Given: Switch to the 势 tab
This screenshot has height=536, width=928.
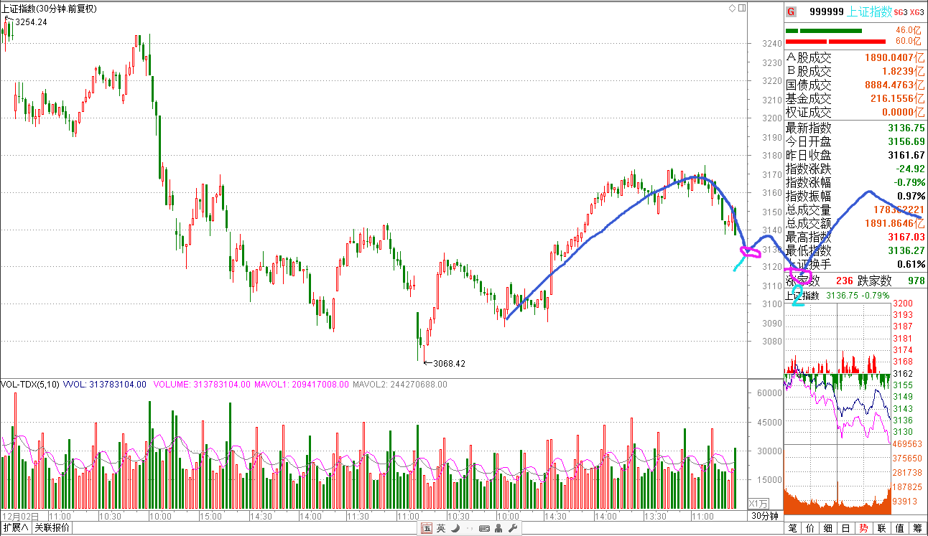Looking at the screenshot, I should pyautogui.click(x=863, y=528).
